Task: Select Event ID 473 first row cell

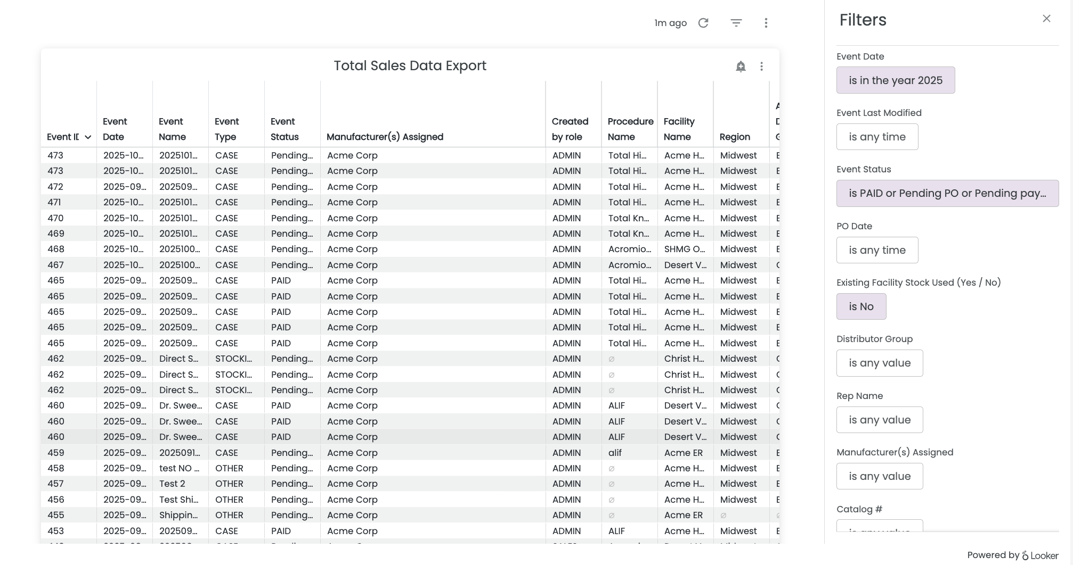Action: click(x=55, y=155)
